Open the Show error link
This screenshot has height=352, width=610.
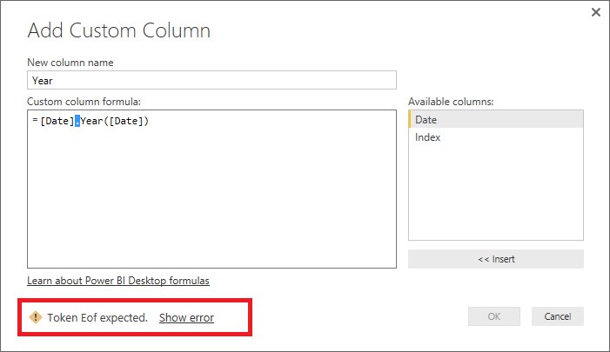(x=186, y=317)
